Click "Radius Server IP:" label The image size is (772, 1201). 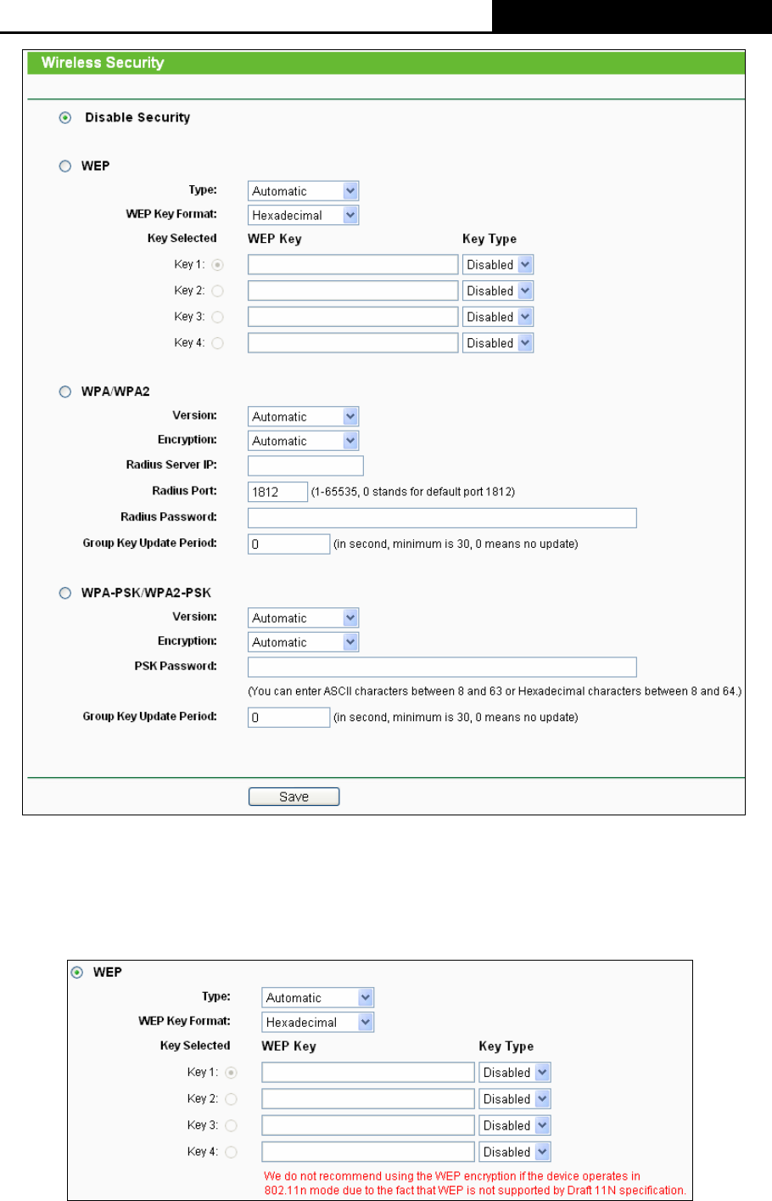click(x=171, y=465)
